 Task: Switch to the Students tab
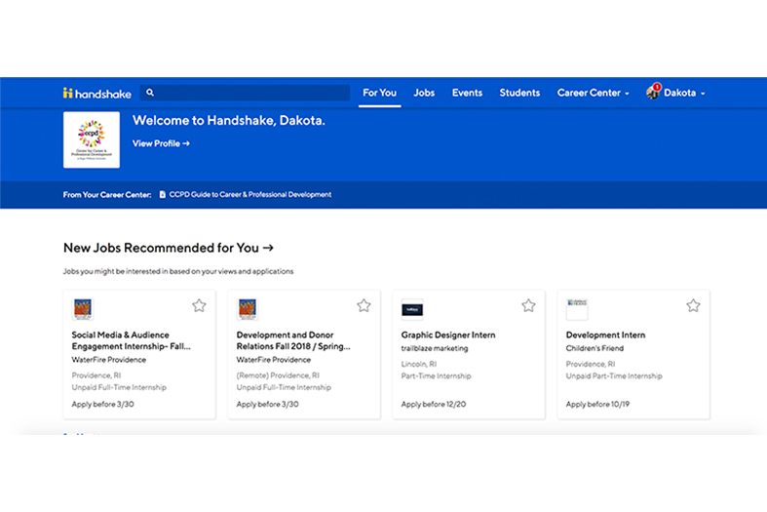pos(519,93)
